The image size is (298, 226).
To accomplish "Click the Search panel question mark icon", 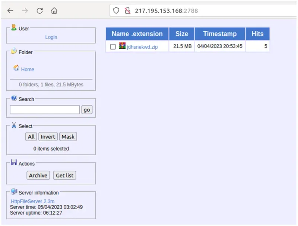I will tap(14, 98).
